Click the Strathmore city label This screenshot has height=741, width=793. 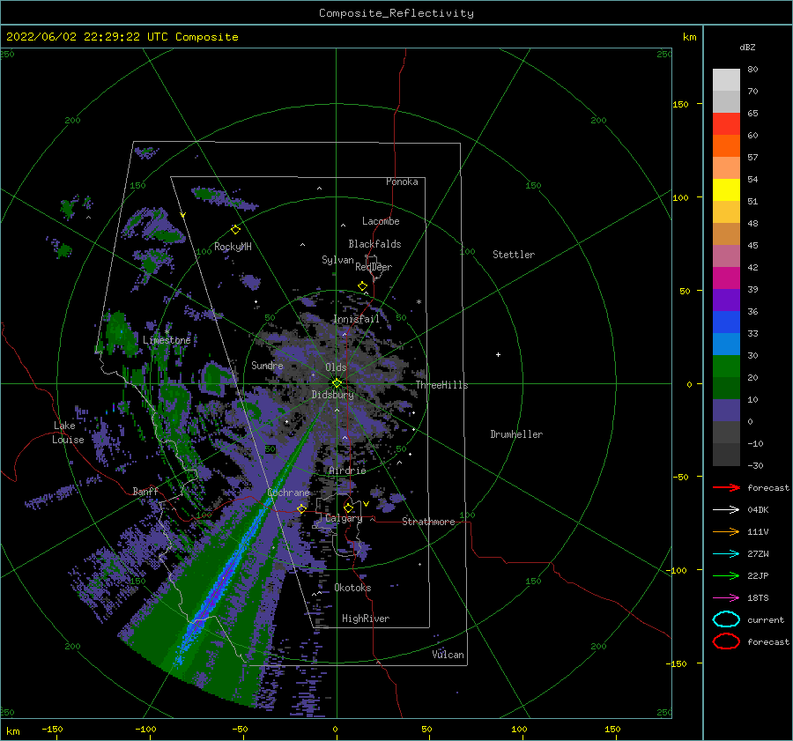[428, 522]
